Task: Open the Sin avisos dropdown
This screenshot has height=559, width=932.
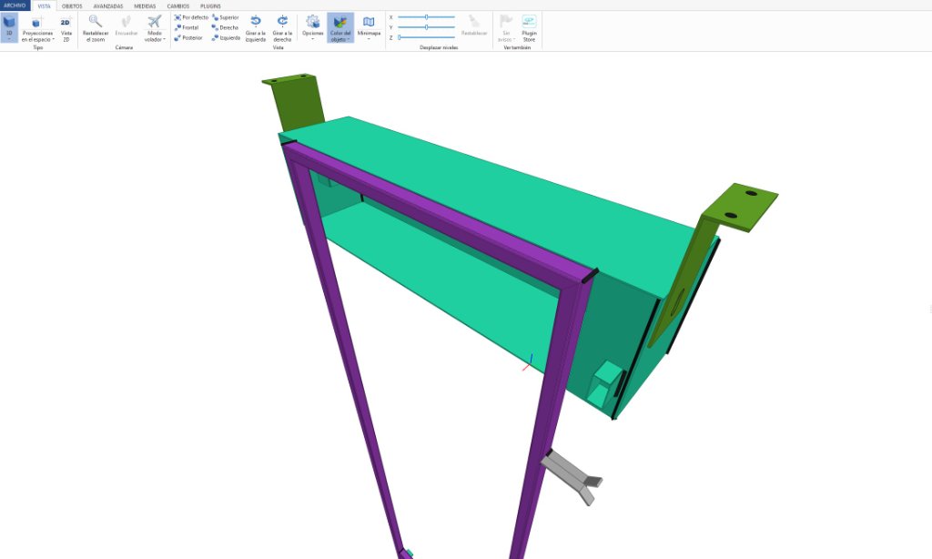Action: click(x=506, y=28)
